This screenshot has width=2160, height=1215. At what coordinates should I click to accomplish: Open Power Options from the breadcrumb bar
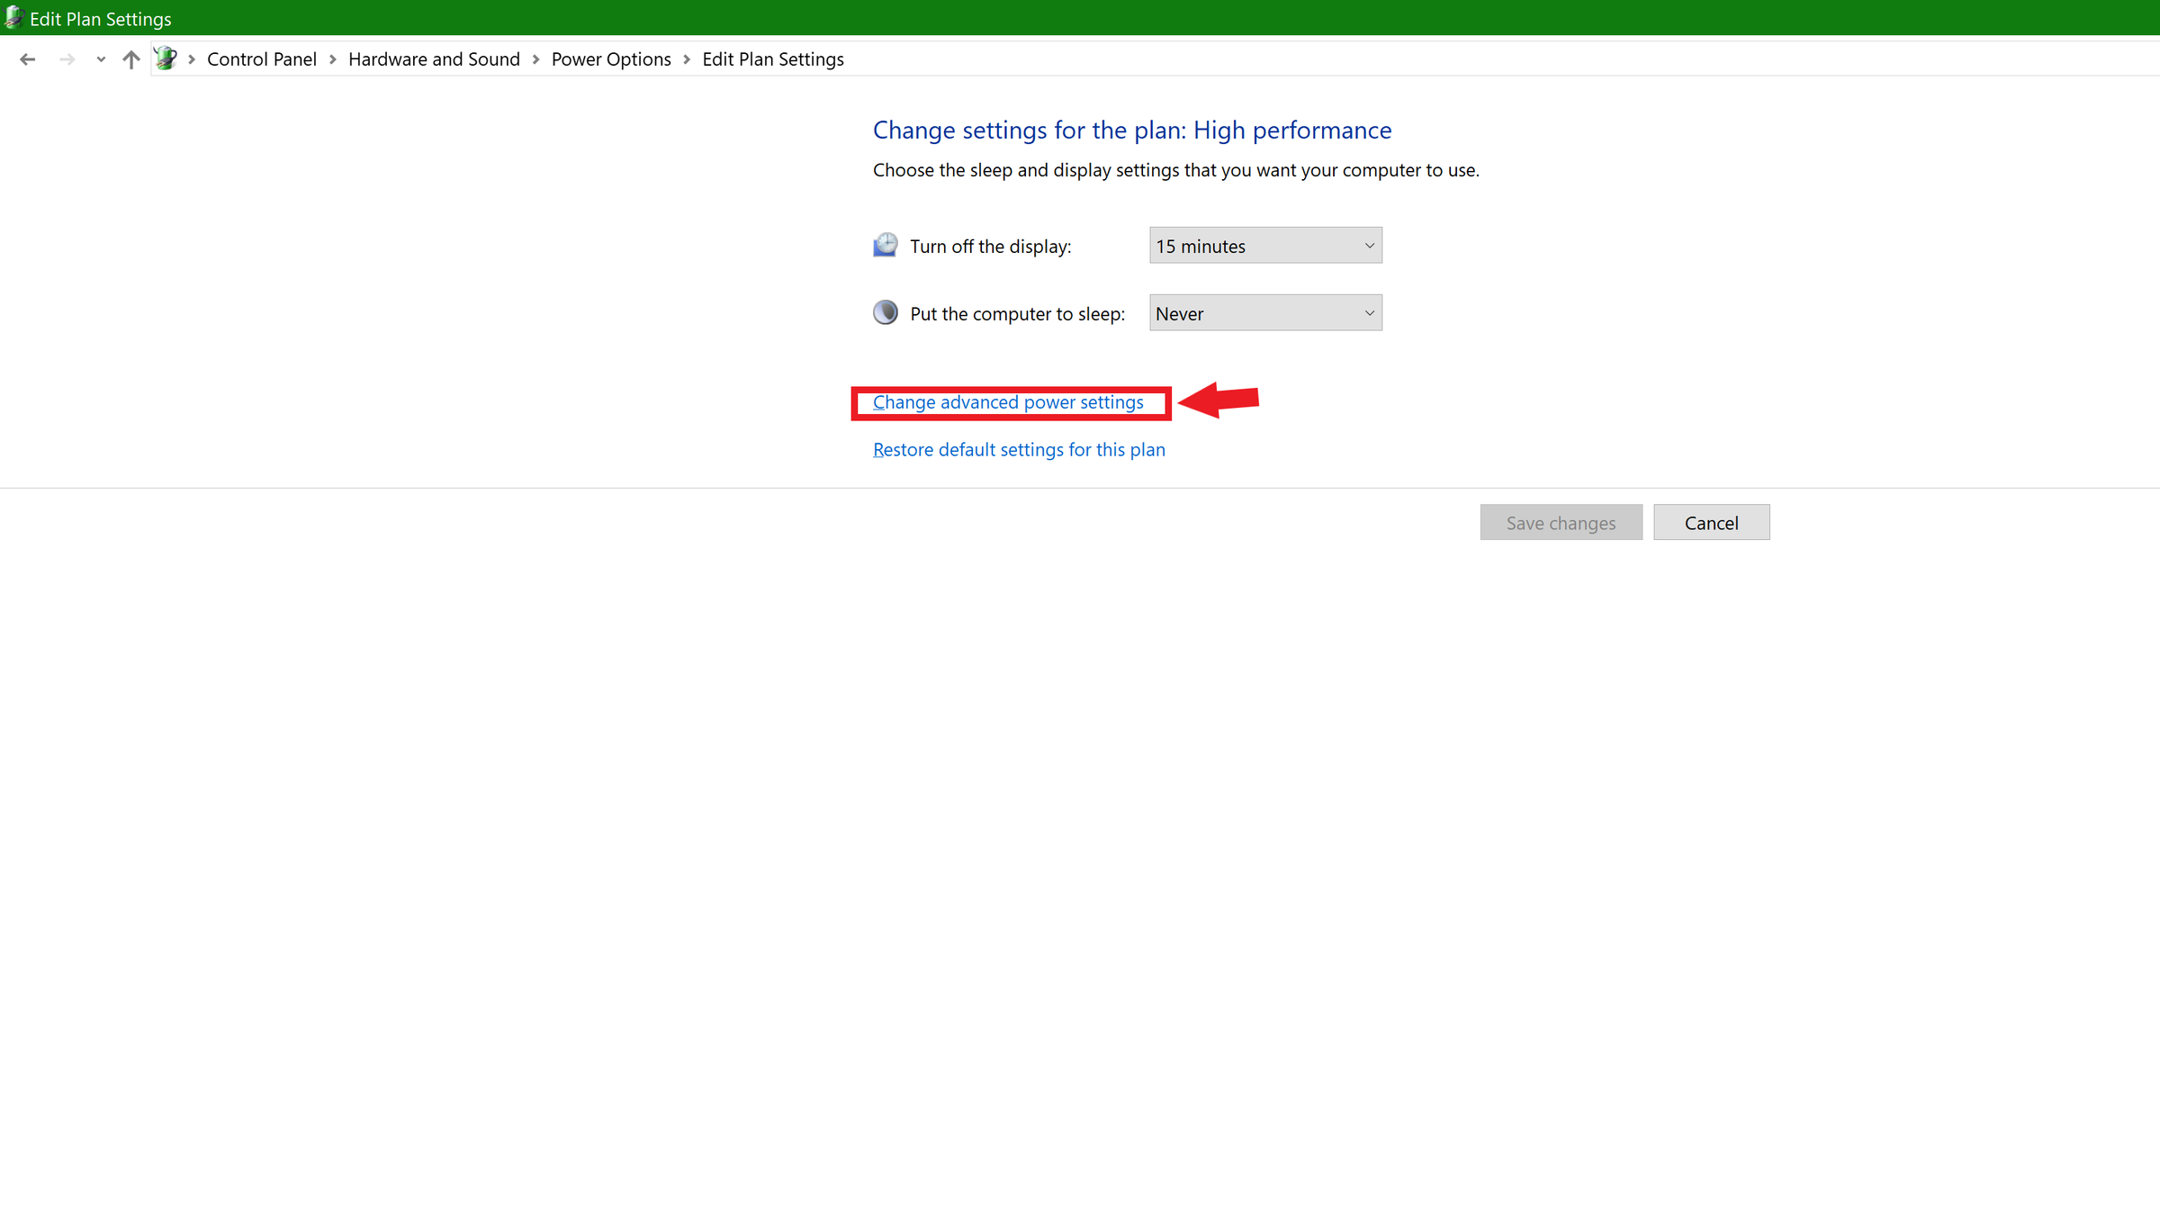click(x=611, y=58)
